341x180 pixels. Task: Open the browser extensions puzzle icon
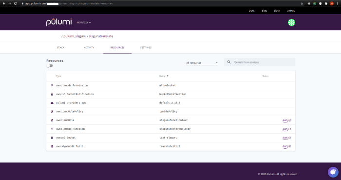[326, 3]
